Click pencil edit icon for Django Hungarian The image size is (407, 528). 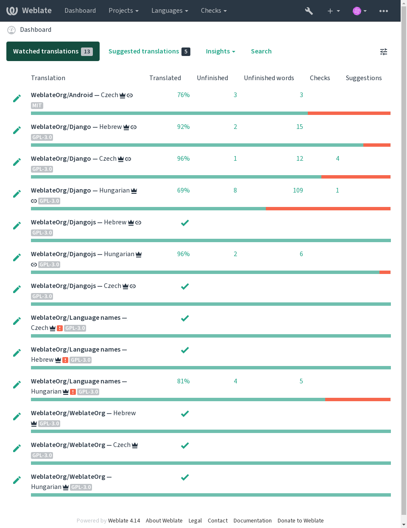tap(17, 194)
